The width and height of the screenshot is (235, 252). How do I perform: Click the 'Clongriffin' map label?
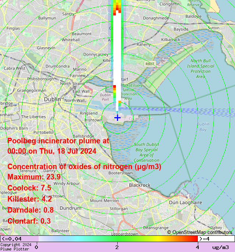169,4
